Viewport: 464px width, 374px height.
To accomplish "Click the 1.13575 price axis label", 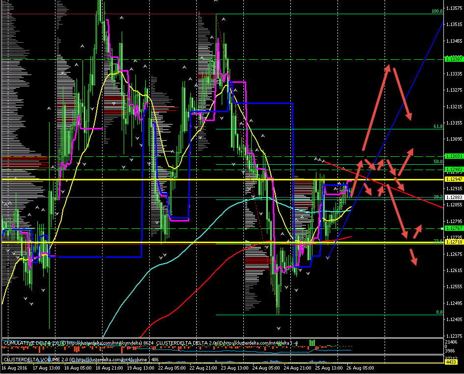I will (454, 8).
